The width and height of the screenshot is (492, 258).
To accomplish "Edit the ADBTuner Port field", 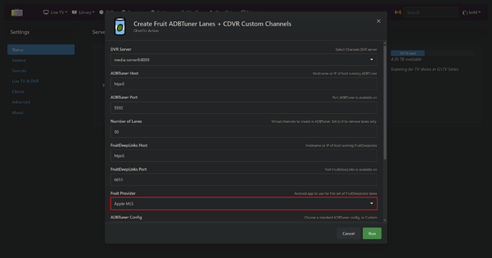I will (243, 107).
